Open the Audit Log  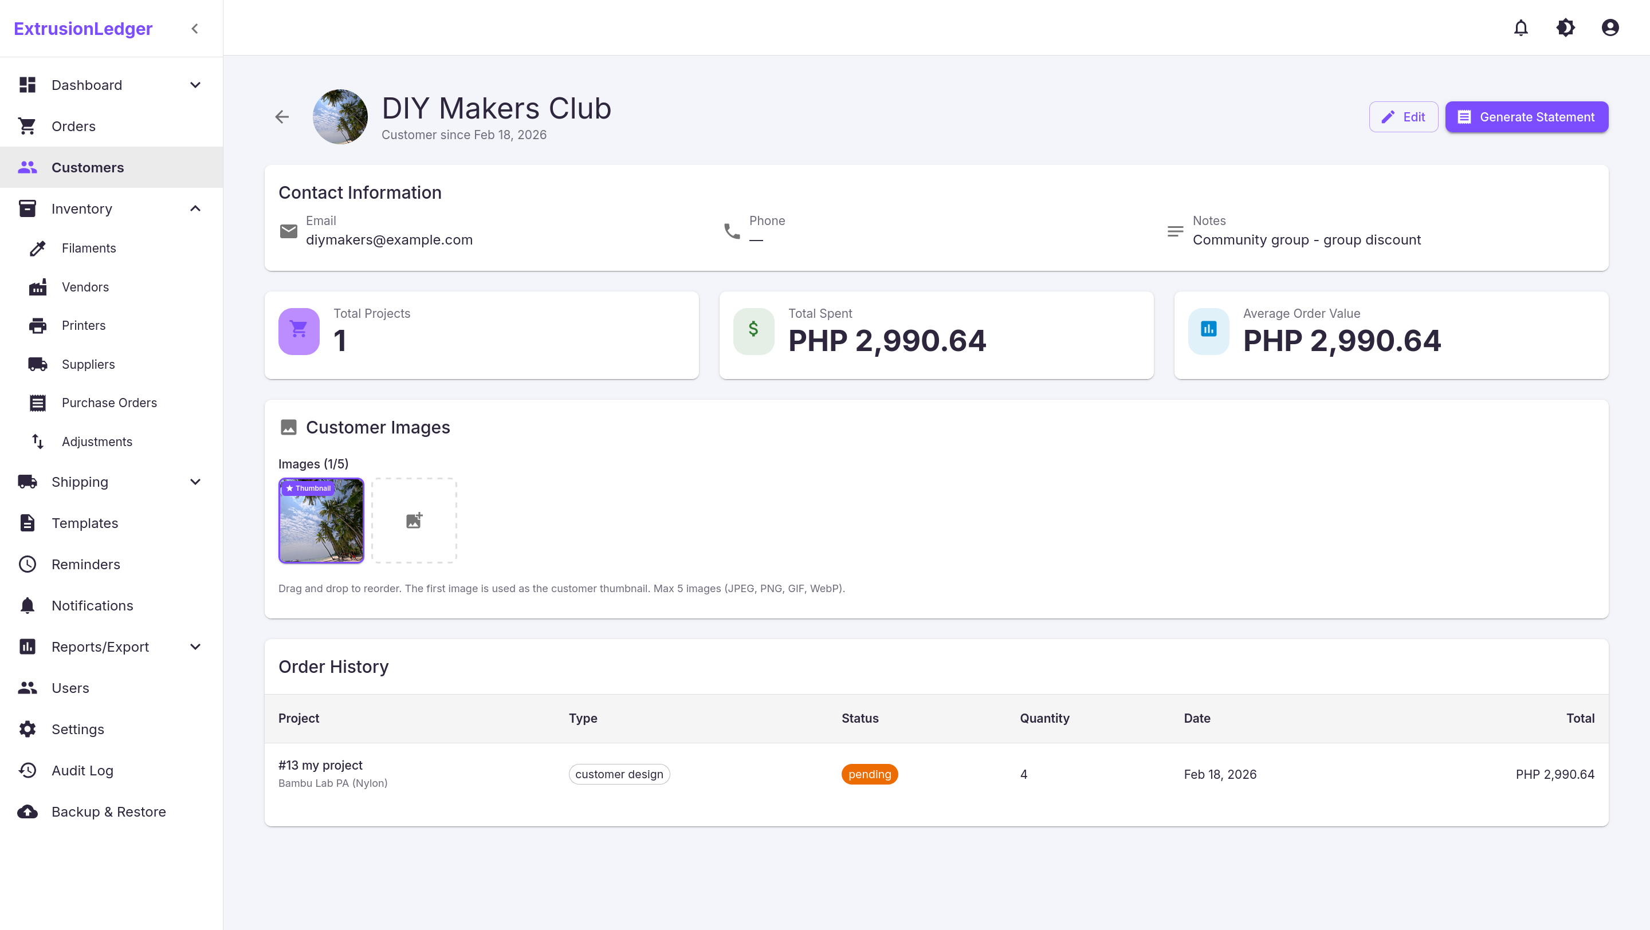[82, 771]
